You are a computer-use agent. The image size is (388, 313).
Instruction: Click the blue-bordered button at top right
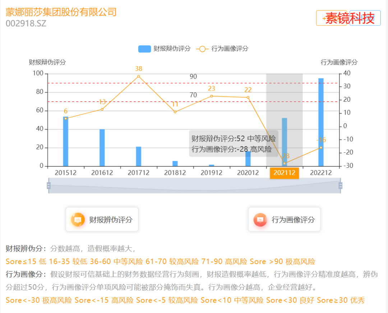point(365,18)
